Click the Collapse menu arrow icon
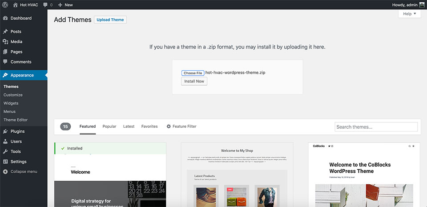The height and width of the screenshot is (207, 427). point(5,171)
